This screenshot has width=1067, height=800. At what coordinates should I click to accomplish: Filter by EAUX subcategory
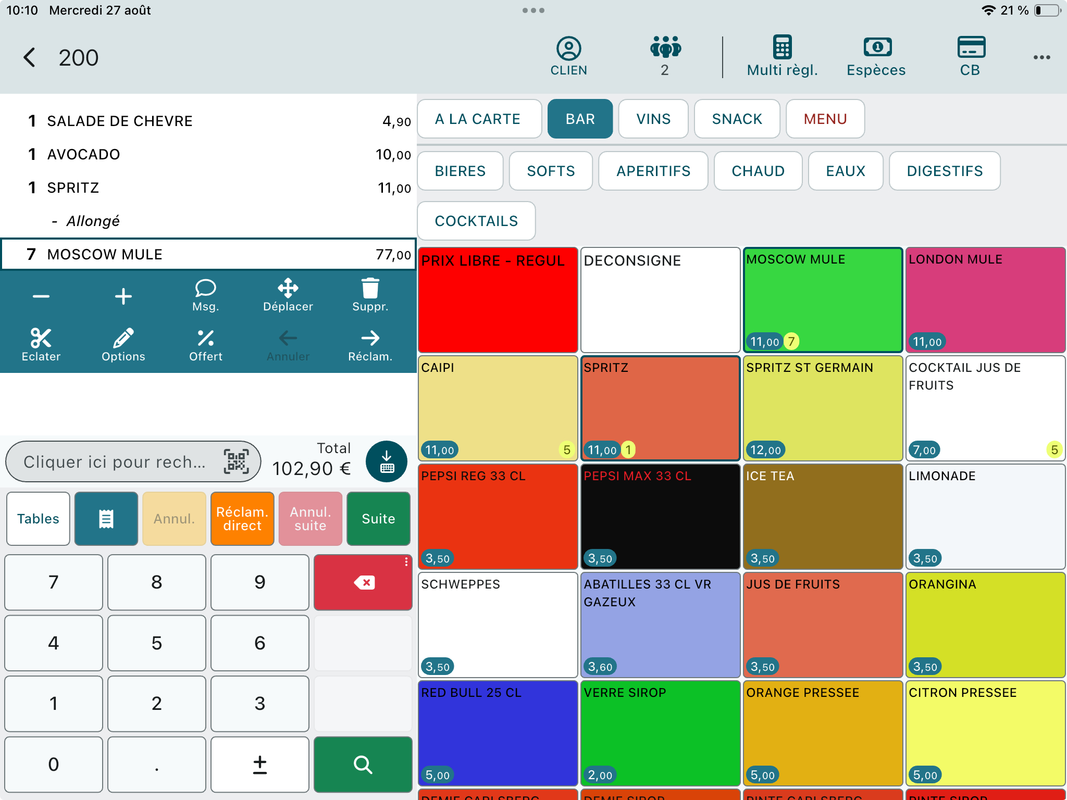pyautogui.click(x=846, y=171)
